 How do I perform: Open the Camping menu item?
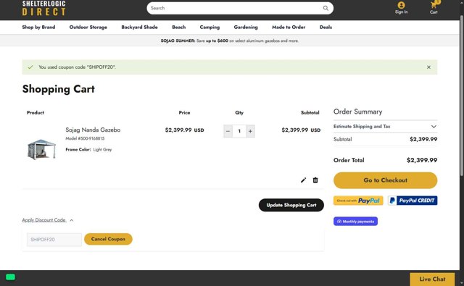(x=210, y=28)
